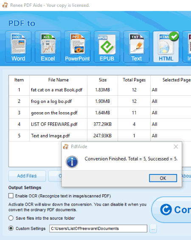
Task: Select Save files into source folder
Action: click(x=11, y=218)
